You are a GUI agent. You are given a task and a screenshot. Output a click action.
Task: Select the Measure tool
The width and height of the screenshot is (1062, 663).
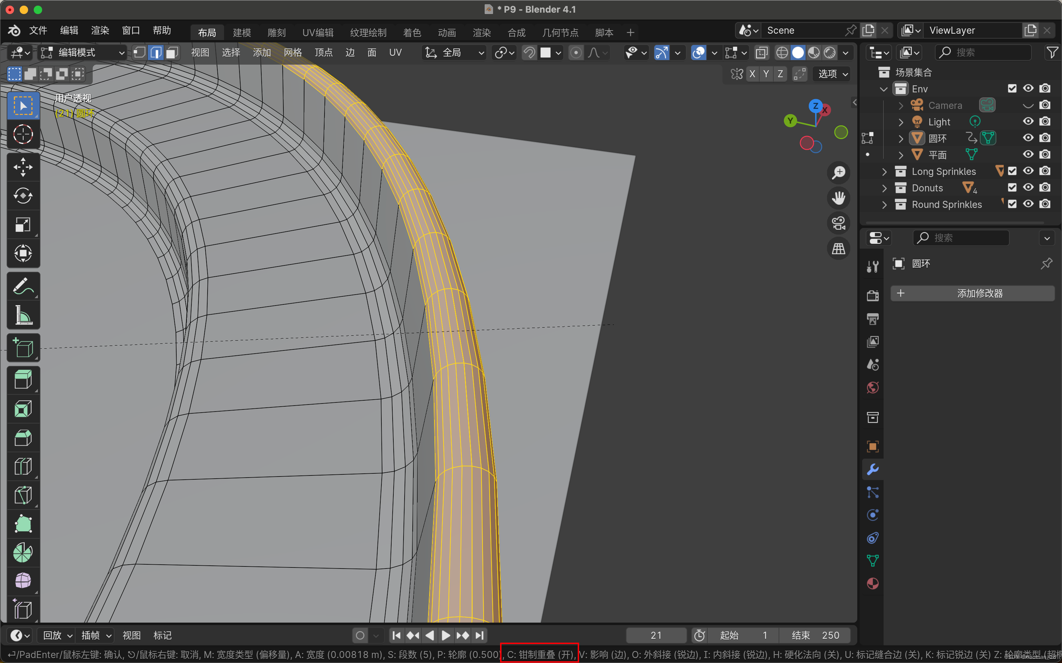(x=23, y=315)
